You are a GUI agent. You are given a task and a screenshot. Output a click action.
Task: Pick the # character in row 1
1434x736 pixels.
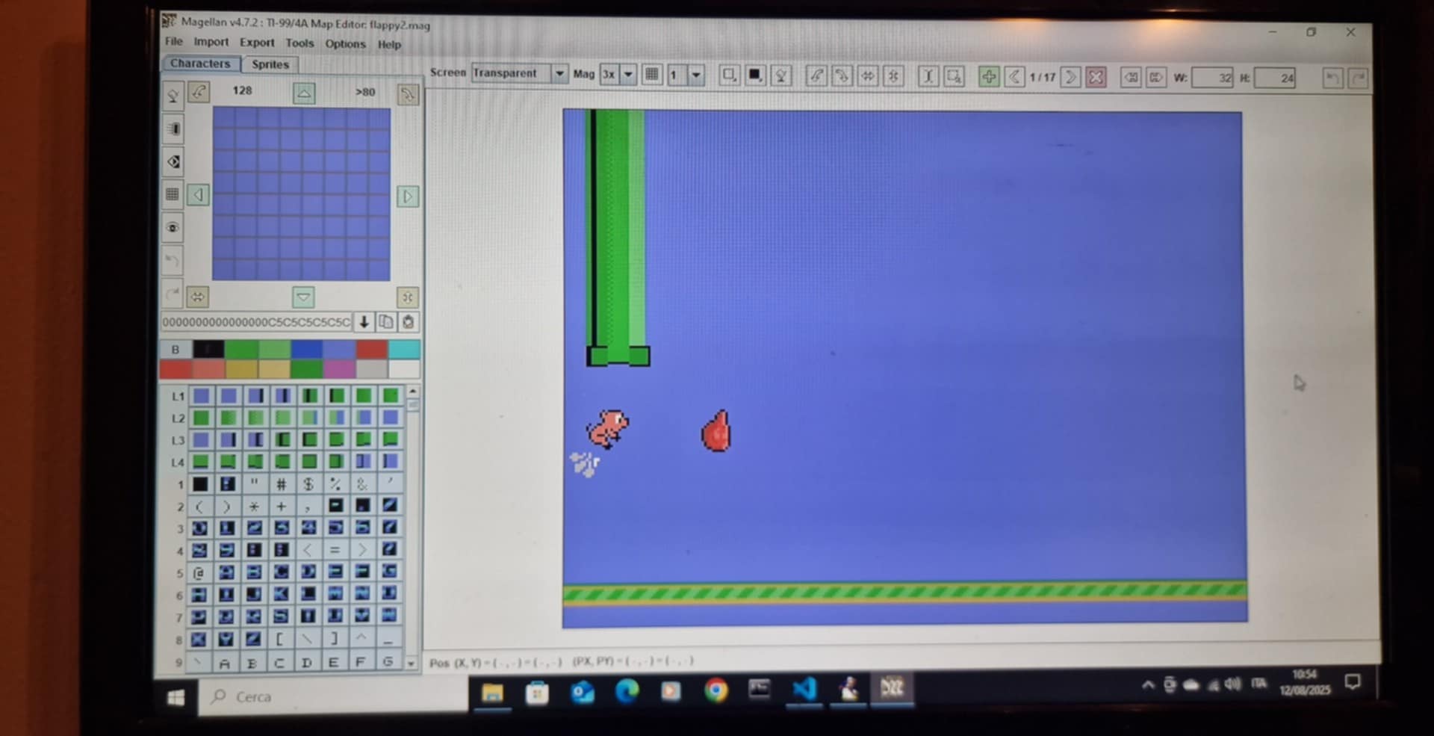click(281, 484)
